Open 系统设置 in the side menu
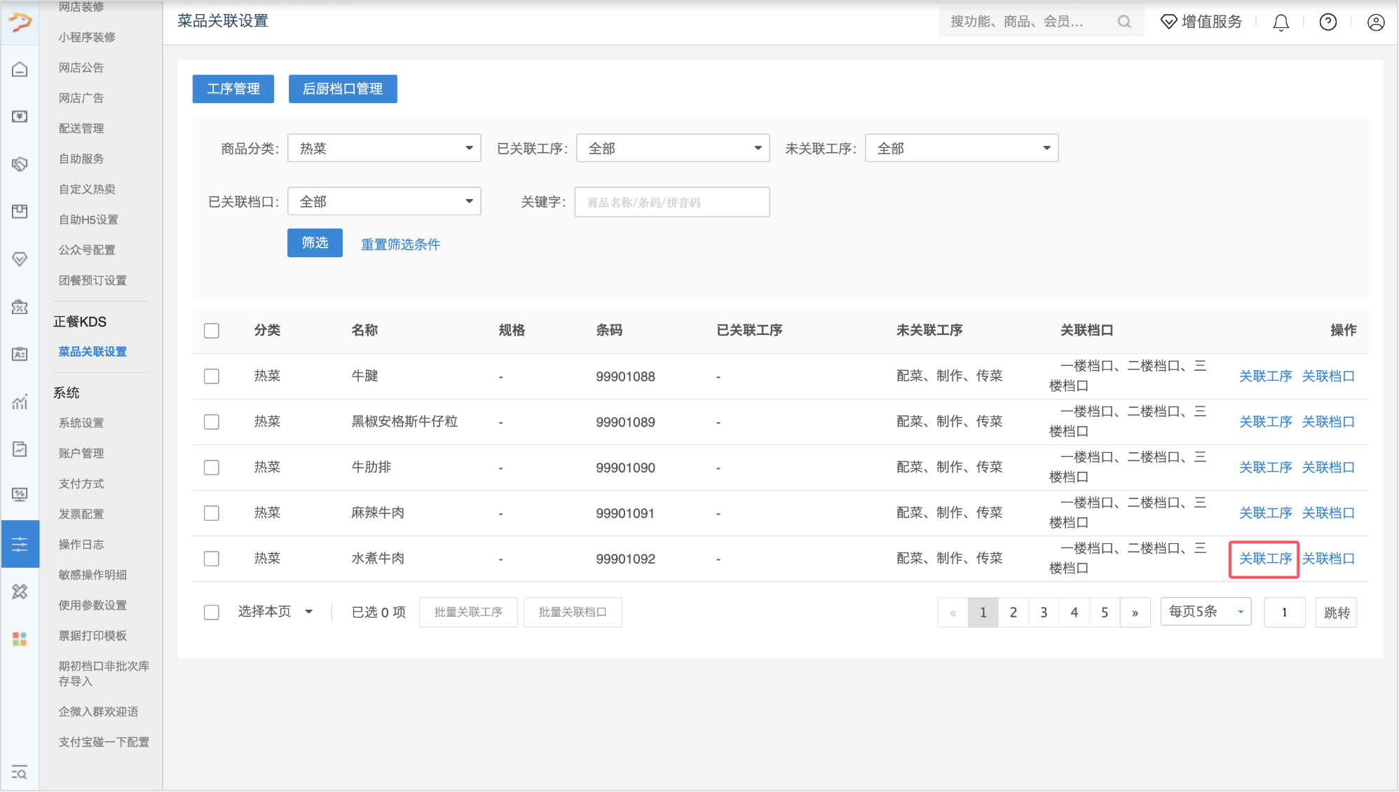The image size is (1399, 792). 81,423
